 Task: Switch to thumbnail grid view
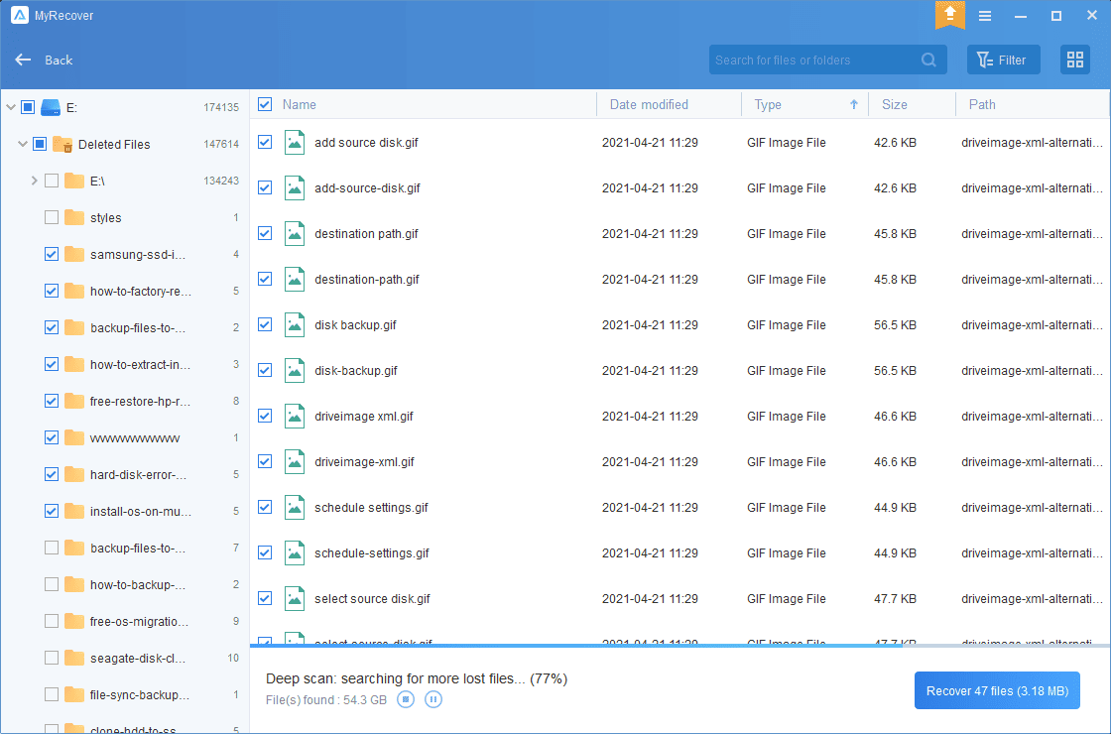pos(1075,60)
